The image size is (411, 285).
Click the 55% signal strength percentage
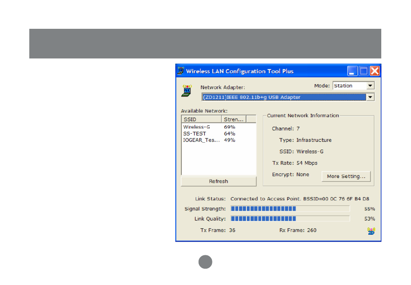pyautogui.click(x=370, y=209)
